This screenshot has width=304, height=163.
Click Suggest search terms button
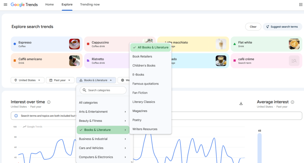282,27
